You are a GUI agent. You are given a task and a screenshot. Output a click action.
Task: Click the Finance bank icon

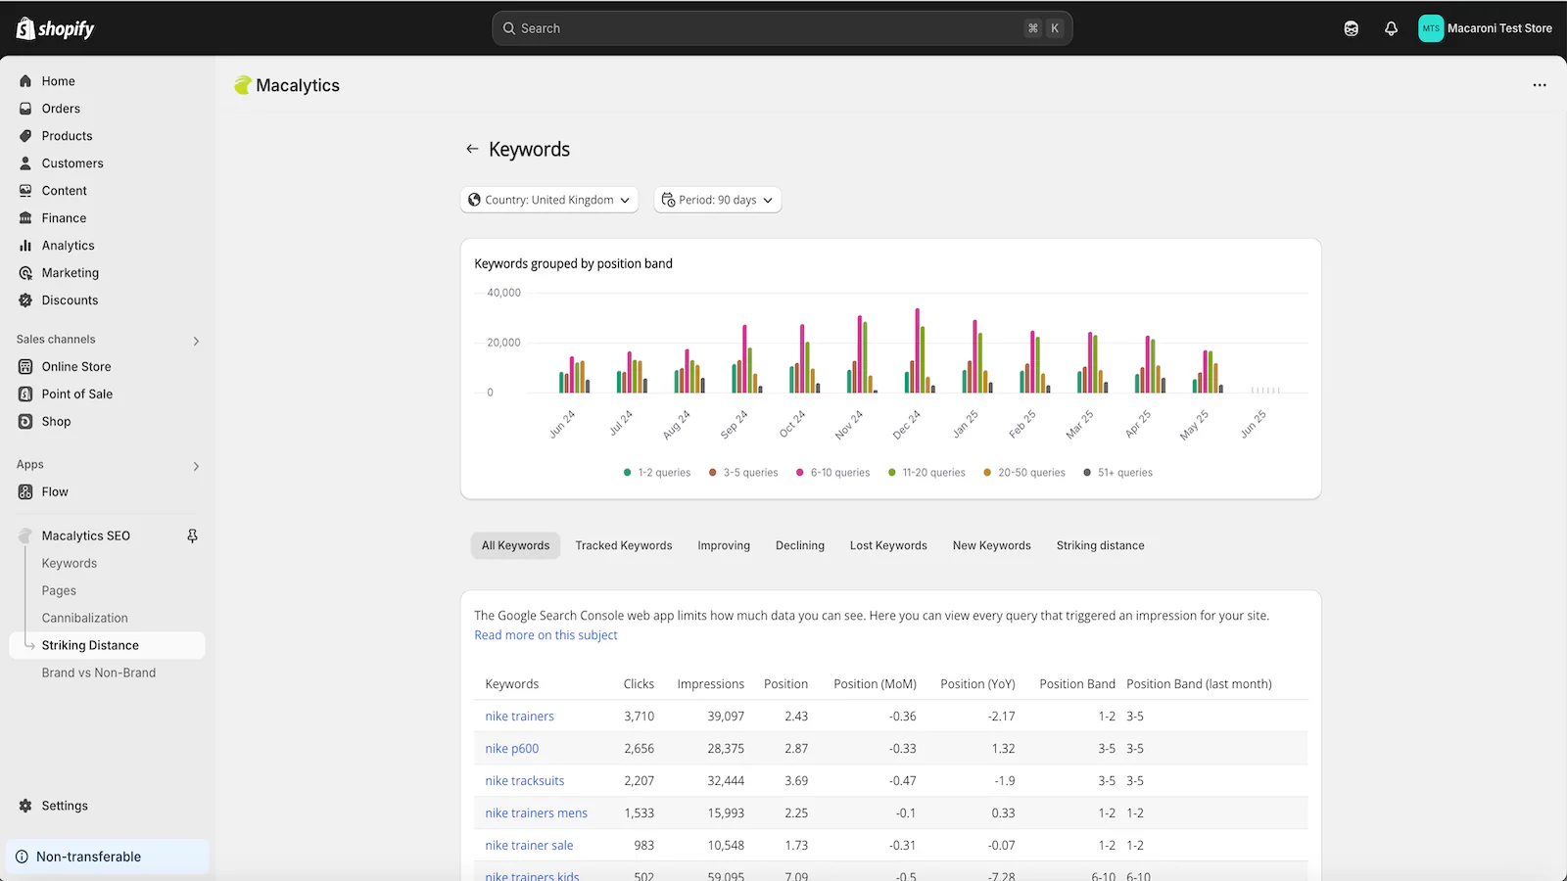coord(25,218)
